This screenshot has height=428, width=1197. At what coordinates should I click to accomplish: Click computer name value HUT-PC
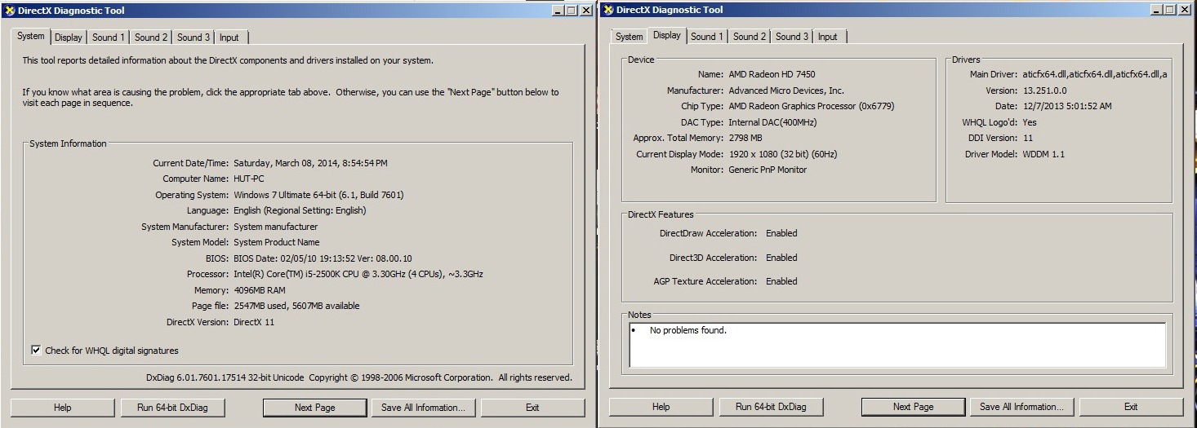coord(249,179)
